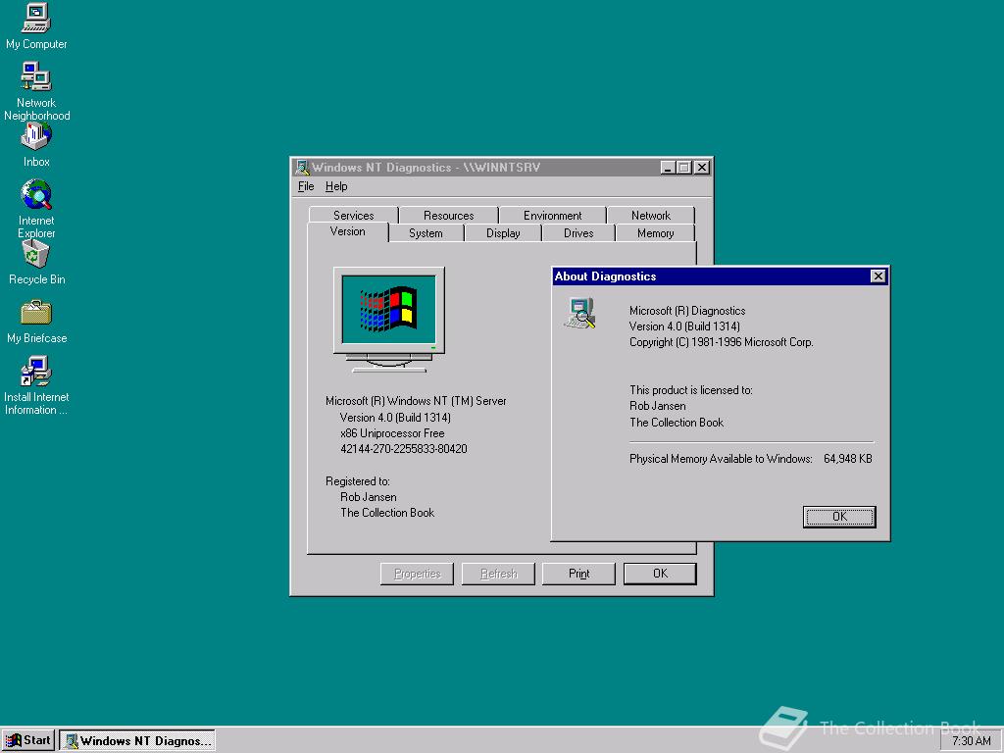Click the Windows NT Diagnostics taskbar button
The width and height of the screenshot is (1004, 753).
click(137, 740)
